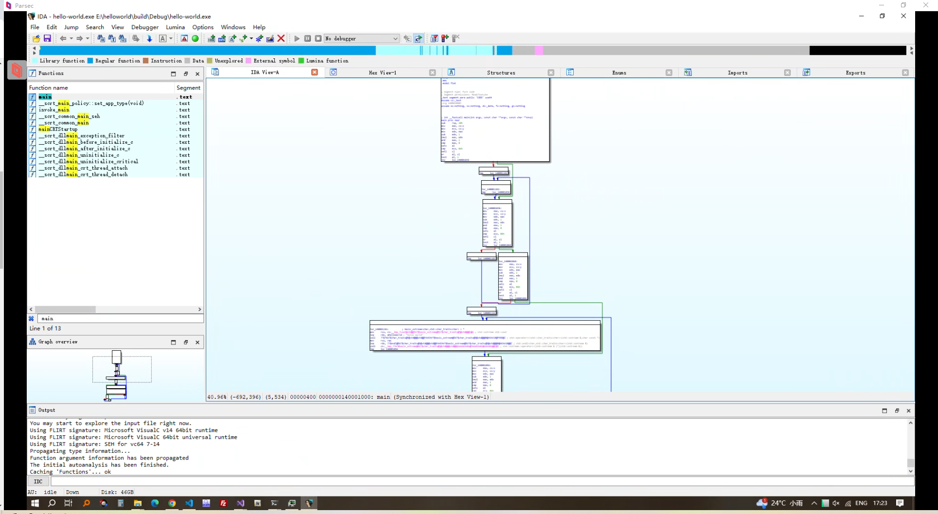Click the Open file icon in toolbar
The width and height of the screenshot is (938, 514).
pyautogui.click(x=36, y=38)
